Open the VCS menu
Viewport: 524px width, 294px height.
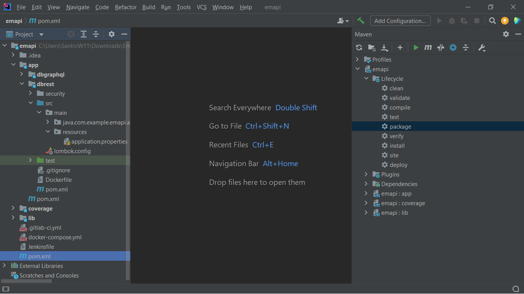201,7
